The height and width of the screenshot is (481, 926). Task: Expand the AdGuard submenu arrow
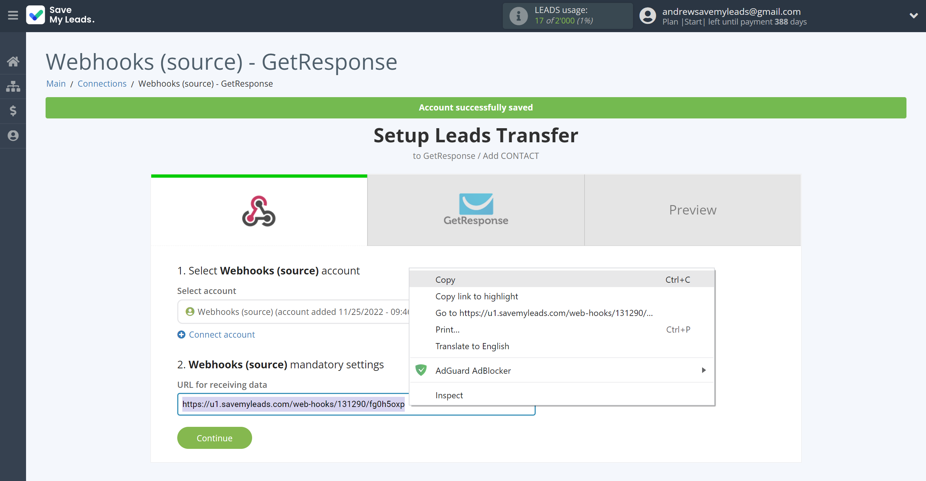click(x=704, y=370)
